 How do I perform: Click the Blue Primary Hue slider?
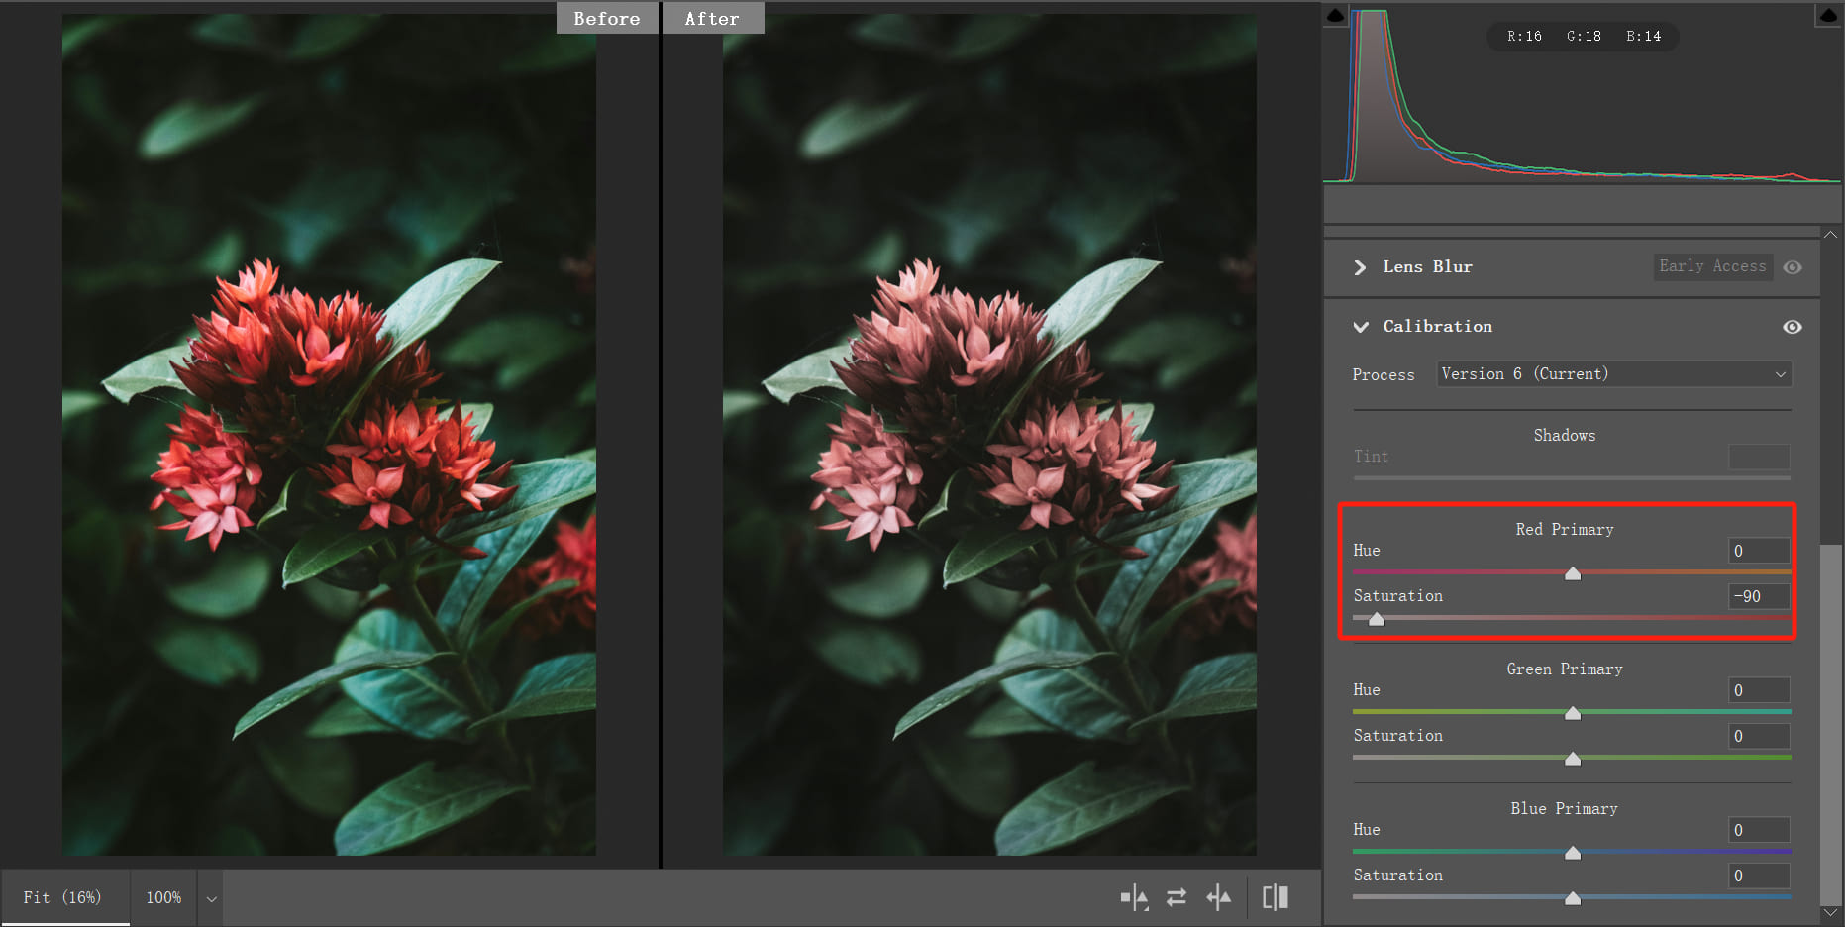coord(1572,852)
